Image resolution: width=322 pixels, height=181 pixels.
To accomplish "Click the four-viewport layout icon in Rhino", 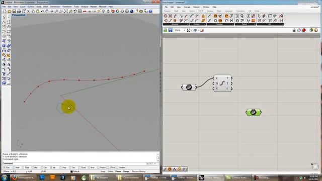I will coord(80,11).
